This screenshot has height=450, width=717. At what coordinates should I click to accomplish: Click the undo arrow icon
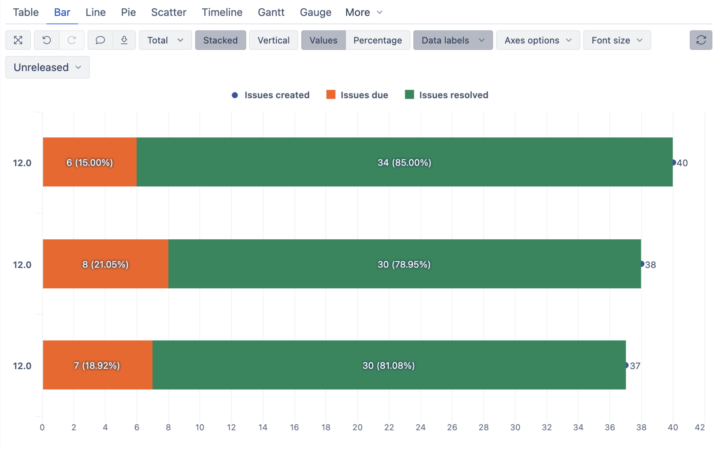[47, 40]
